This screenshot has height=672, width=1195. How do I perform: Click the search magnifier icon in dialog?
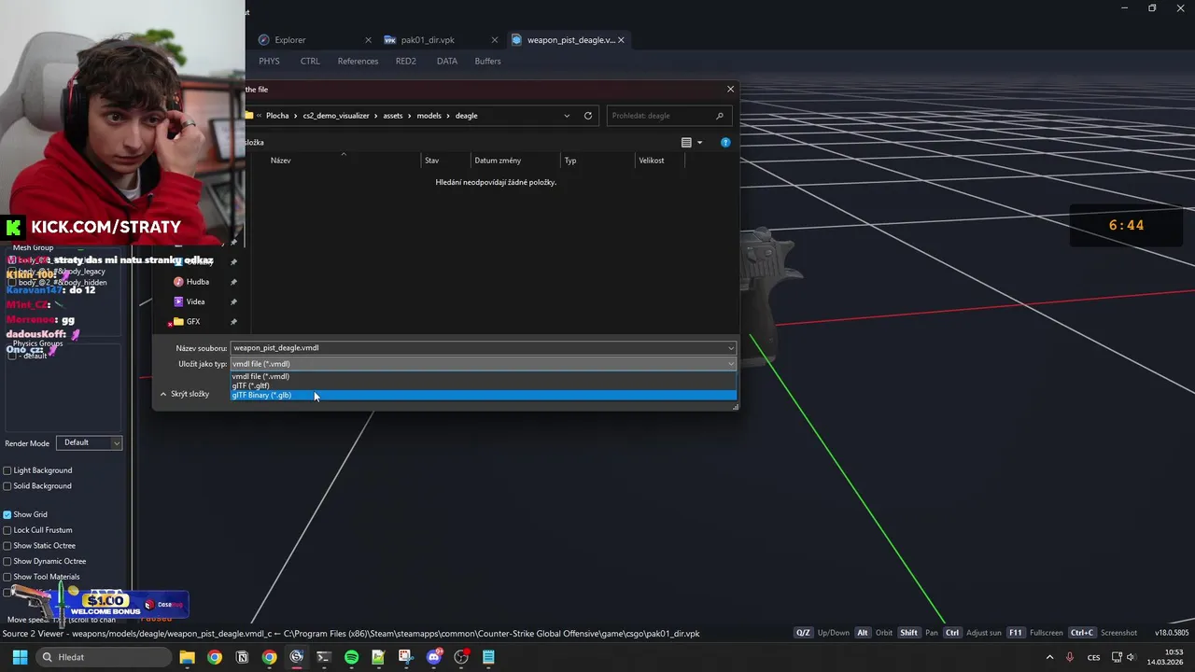pyautogui.click(x=720, y=116)
